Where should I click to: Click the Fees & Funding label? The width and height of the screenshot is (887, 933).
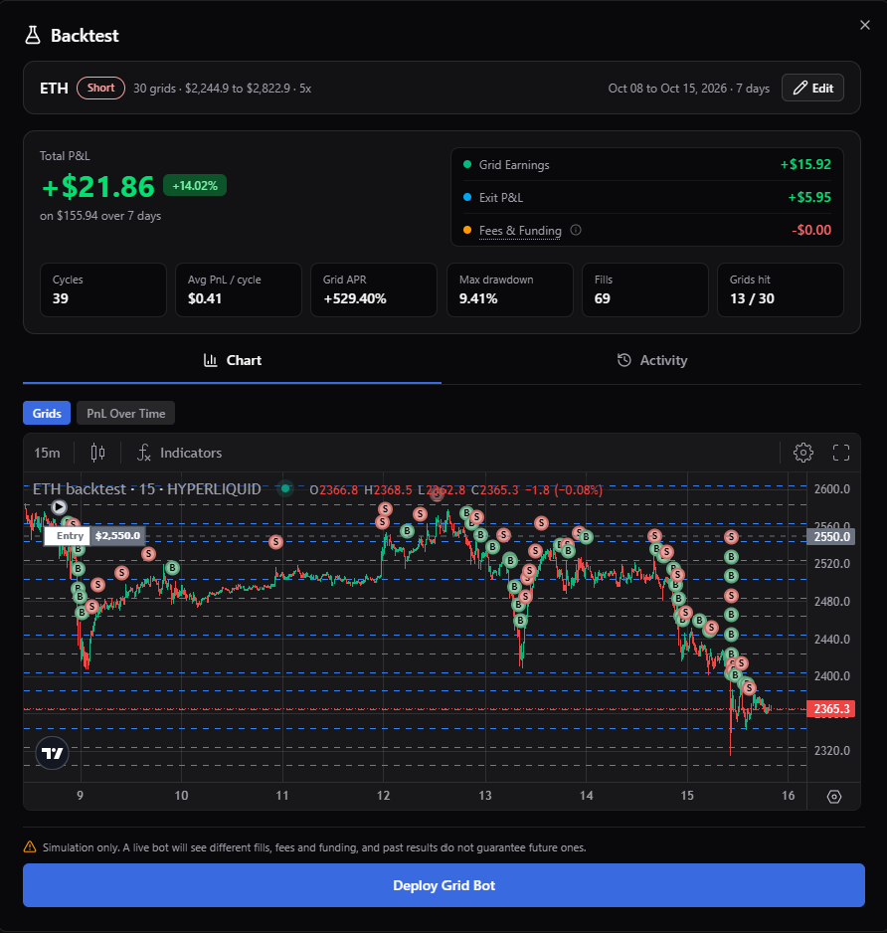coord(520,231)
